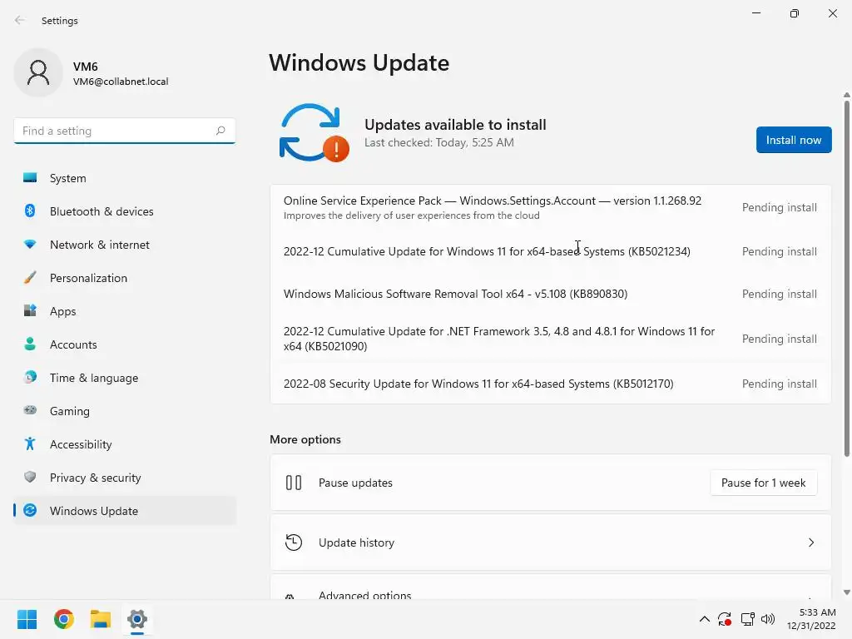Image resolution: width=852 pixels, height=639 pixels.
Task: Click Pause for 1 week button
Action: [x=763, y=483]
